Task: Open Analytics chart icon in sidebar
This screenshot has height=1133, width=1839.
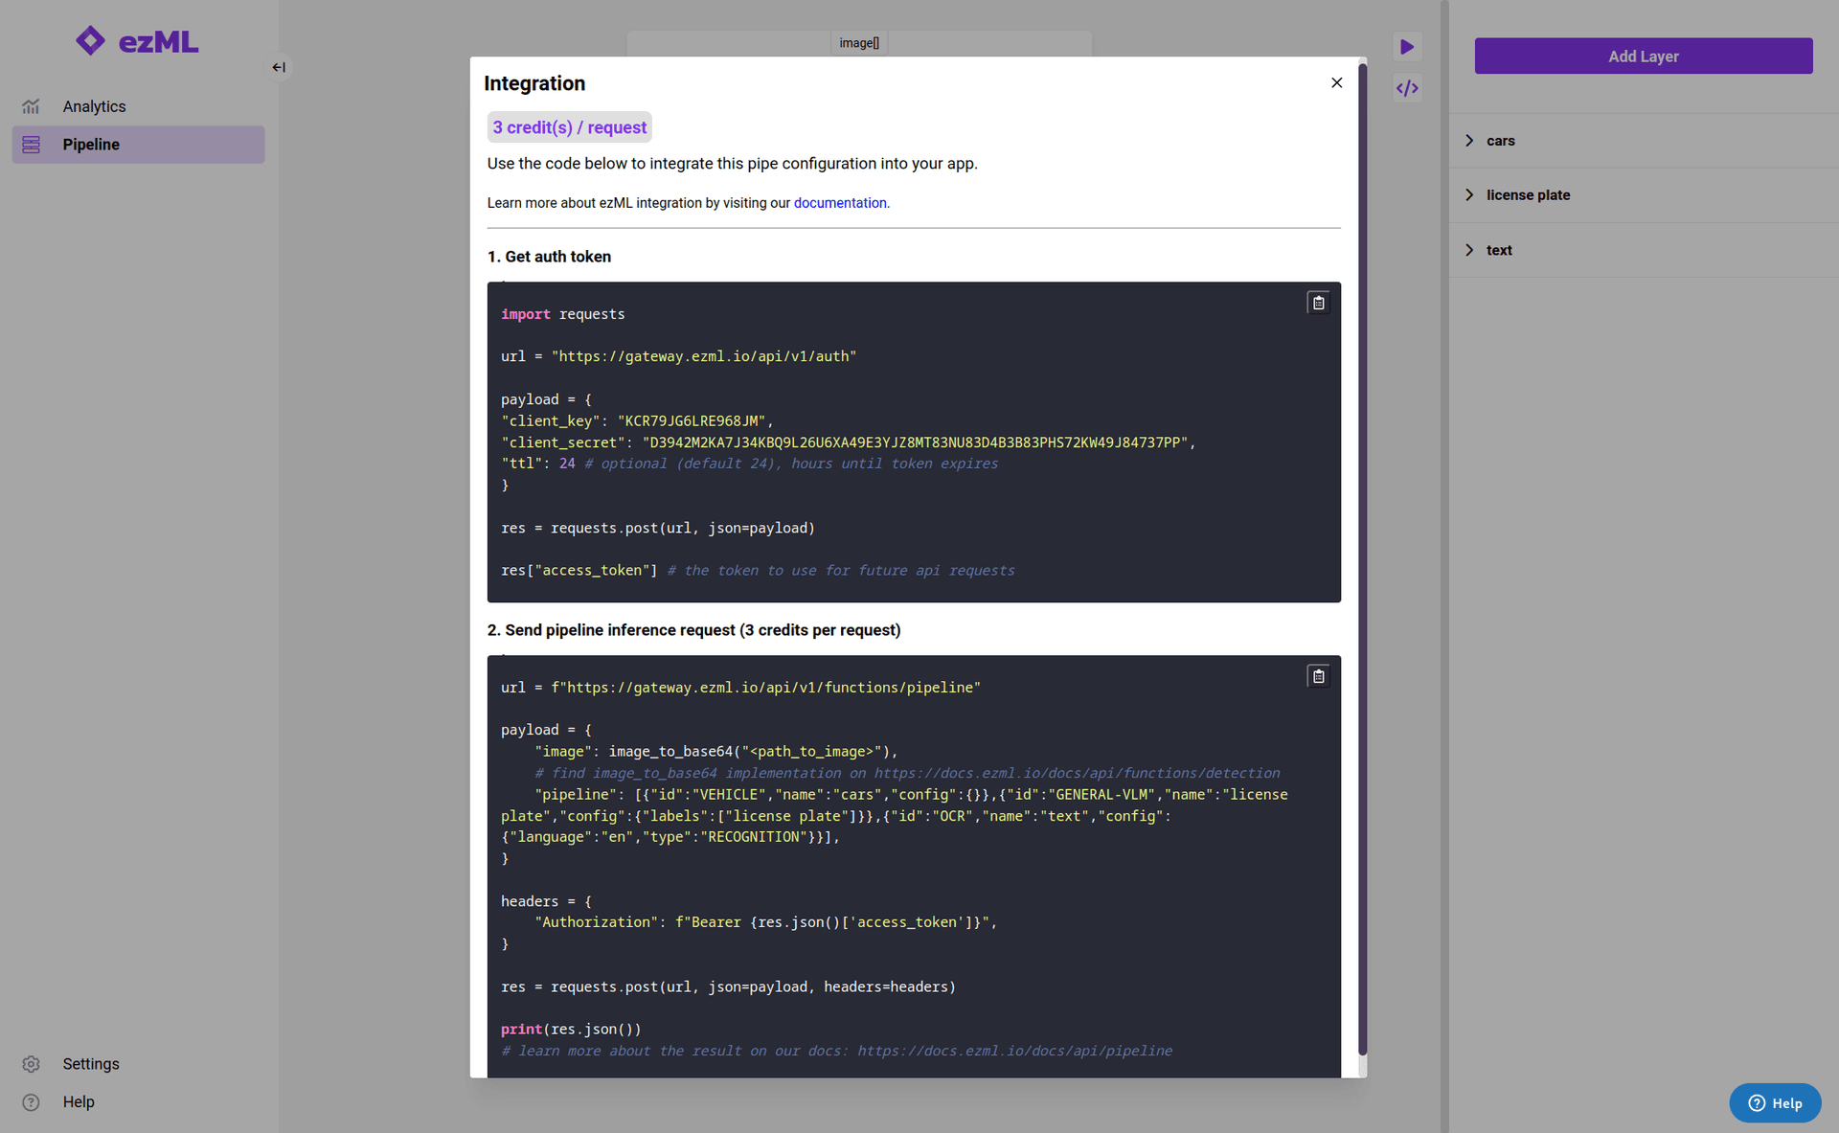Action: 31,106
